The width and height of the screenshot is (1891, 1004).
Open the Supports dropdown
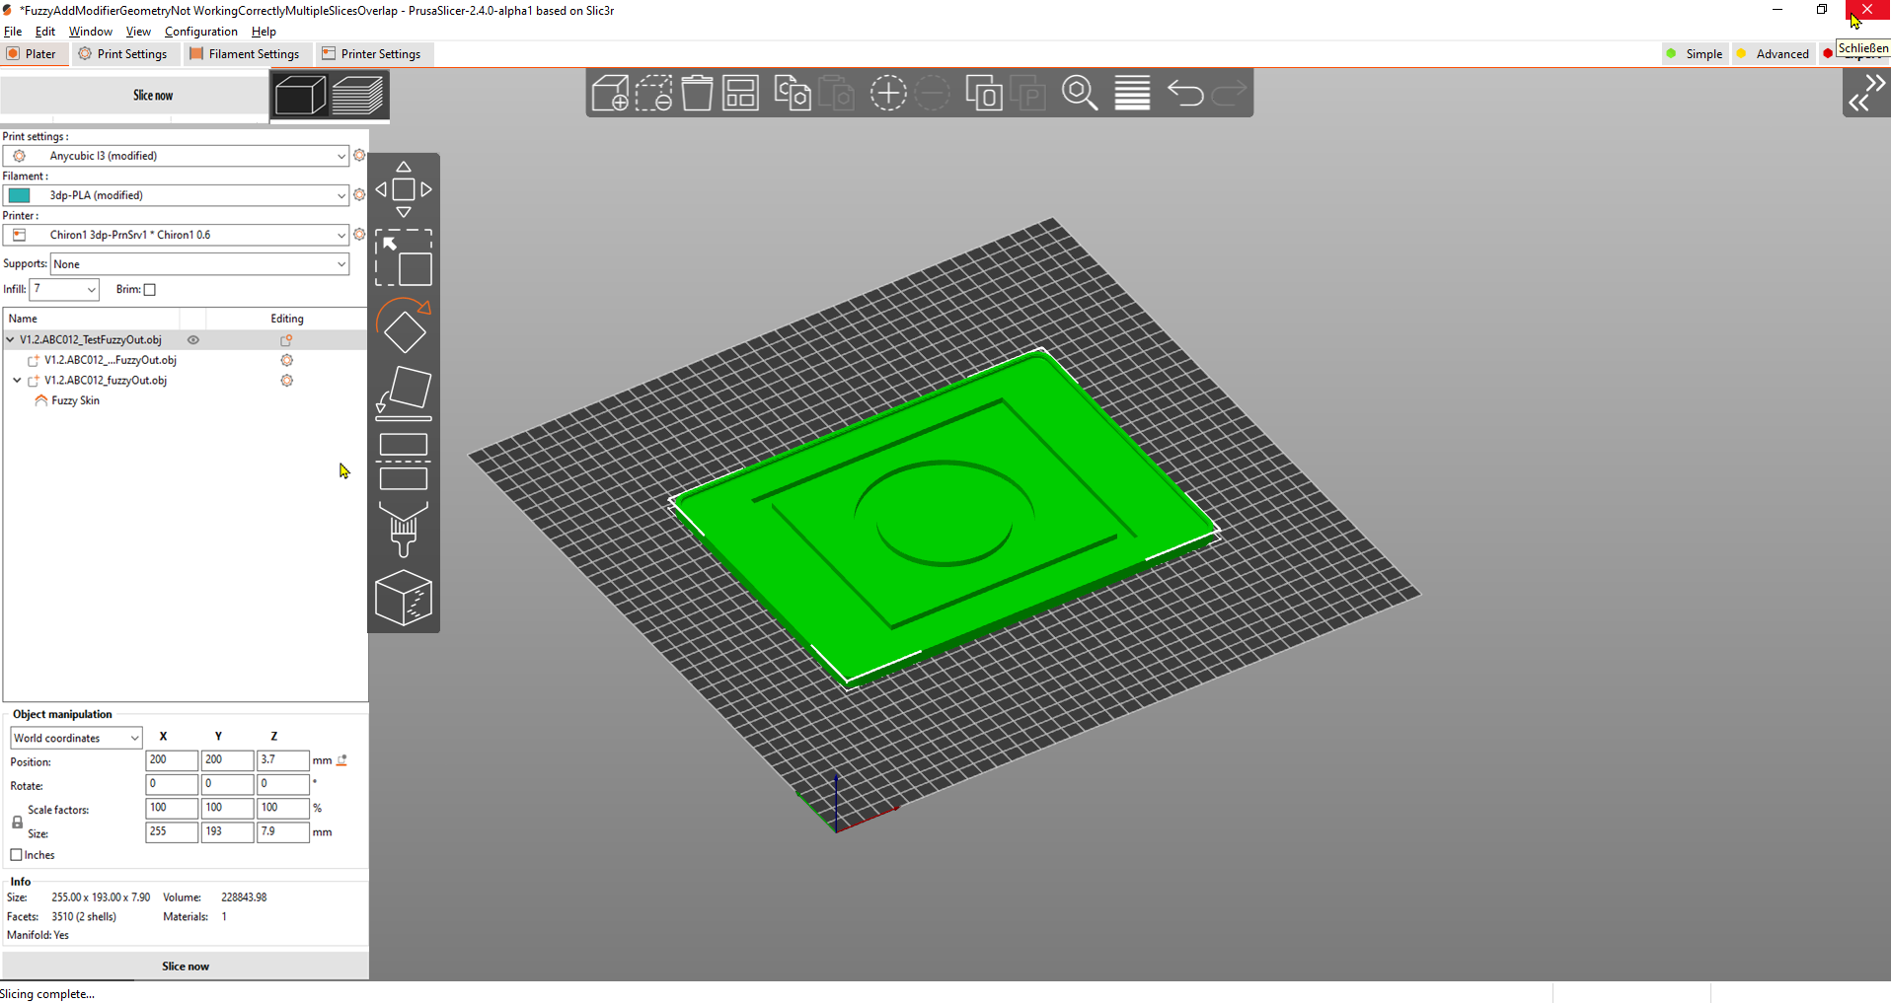pos(199,264)
